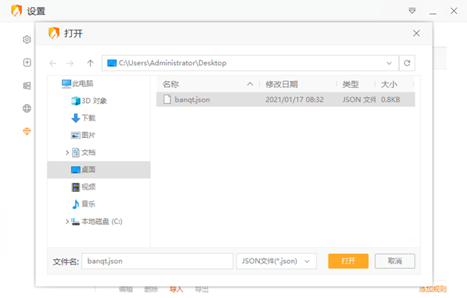Click the banqt.json file icon
The height and width of the screenshot is (298, 467).
(x=167, y=99)
